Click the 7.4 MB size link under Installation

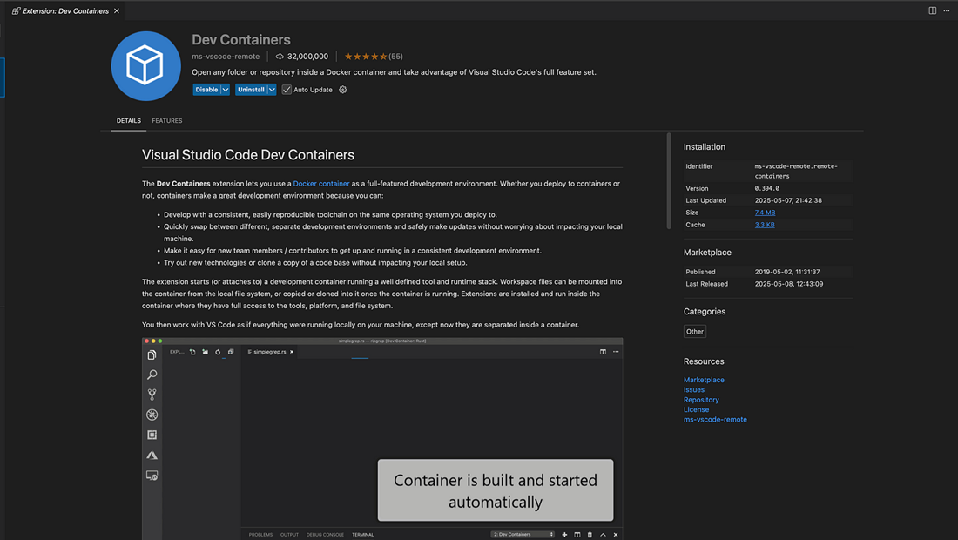[x=764, y=212]
